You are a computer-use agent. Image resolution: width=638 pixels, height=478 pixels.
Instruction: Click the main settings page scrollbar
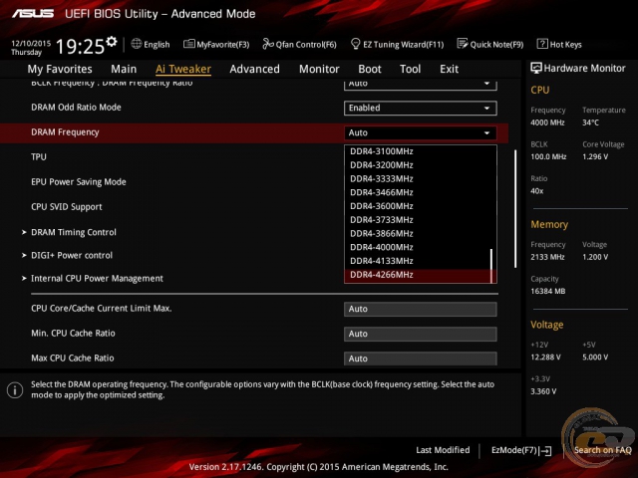[x=515, y=209]
